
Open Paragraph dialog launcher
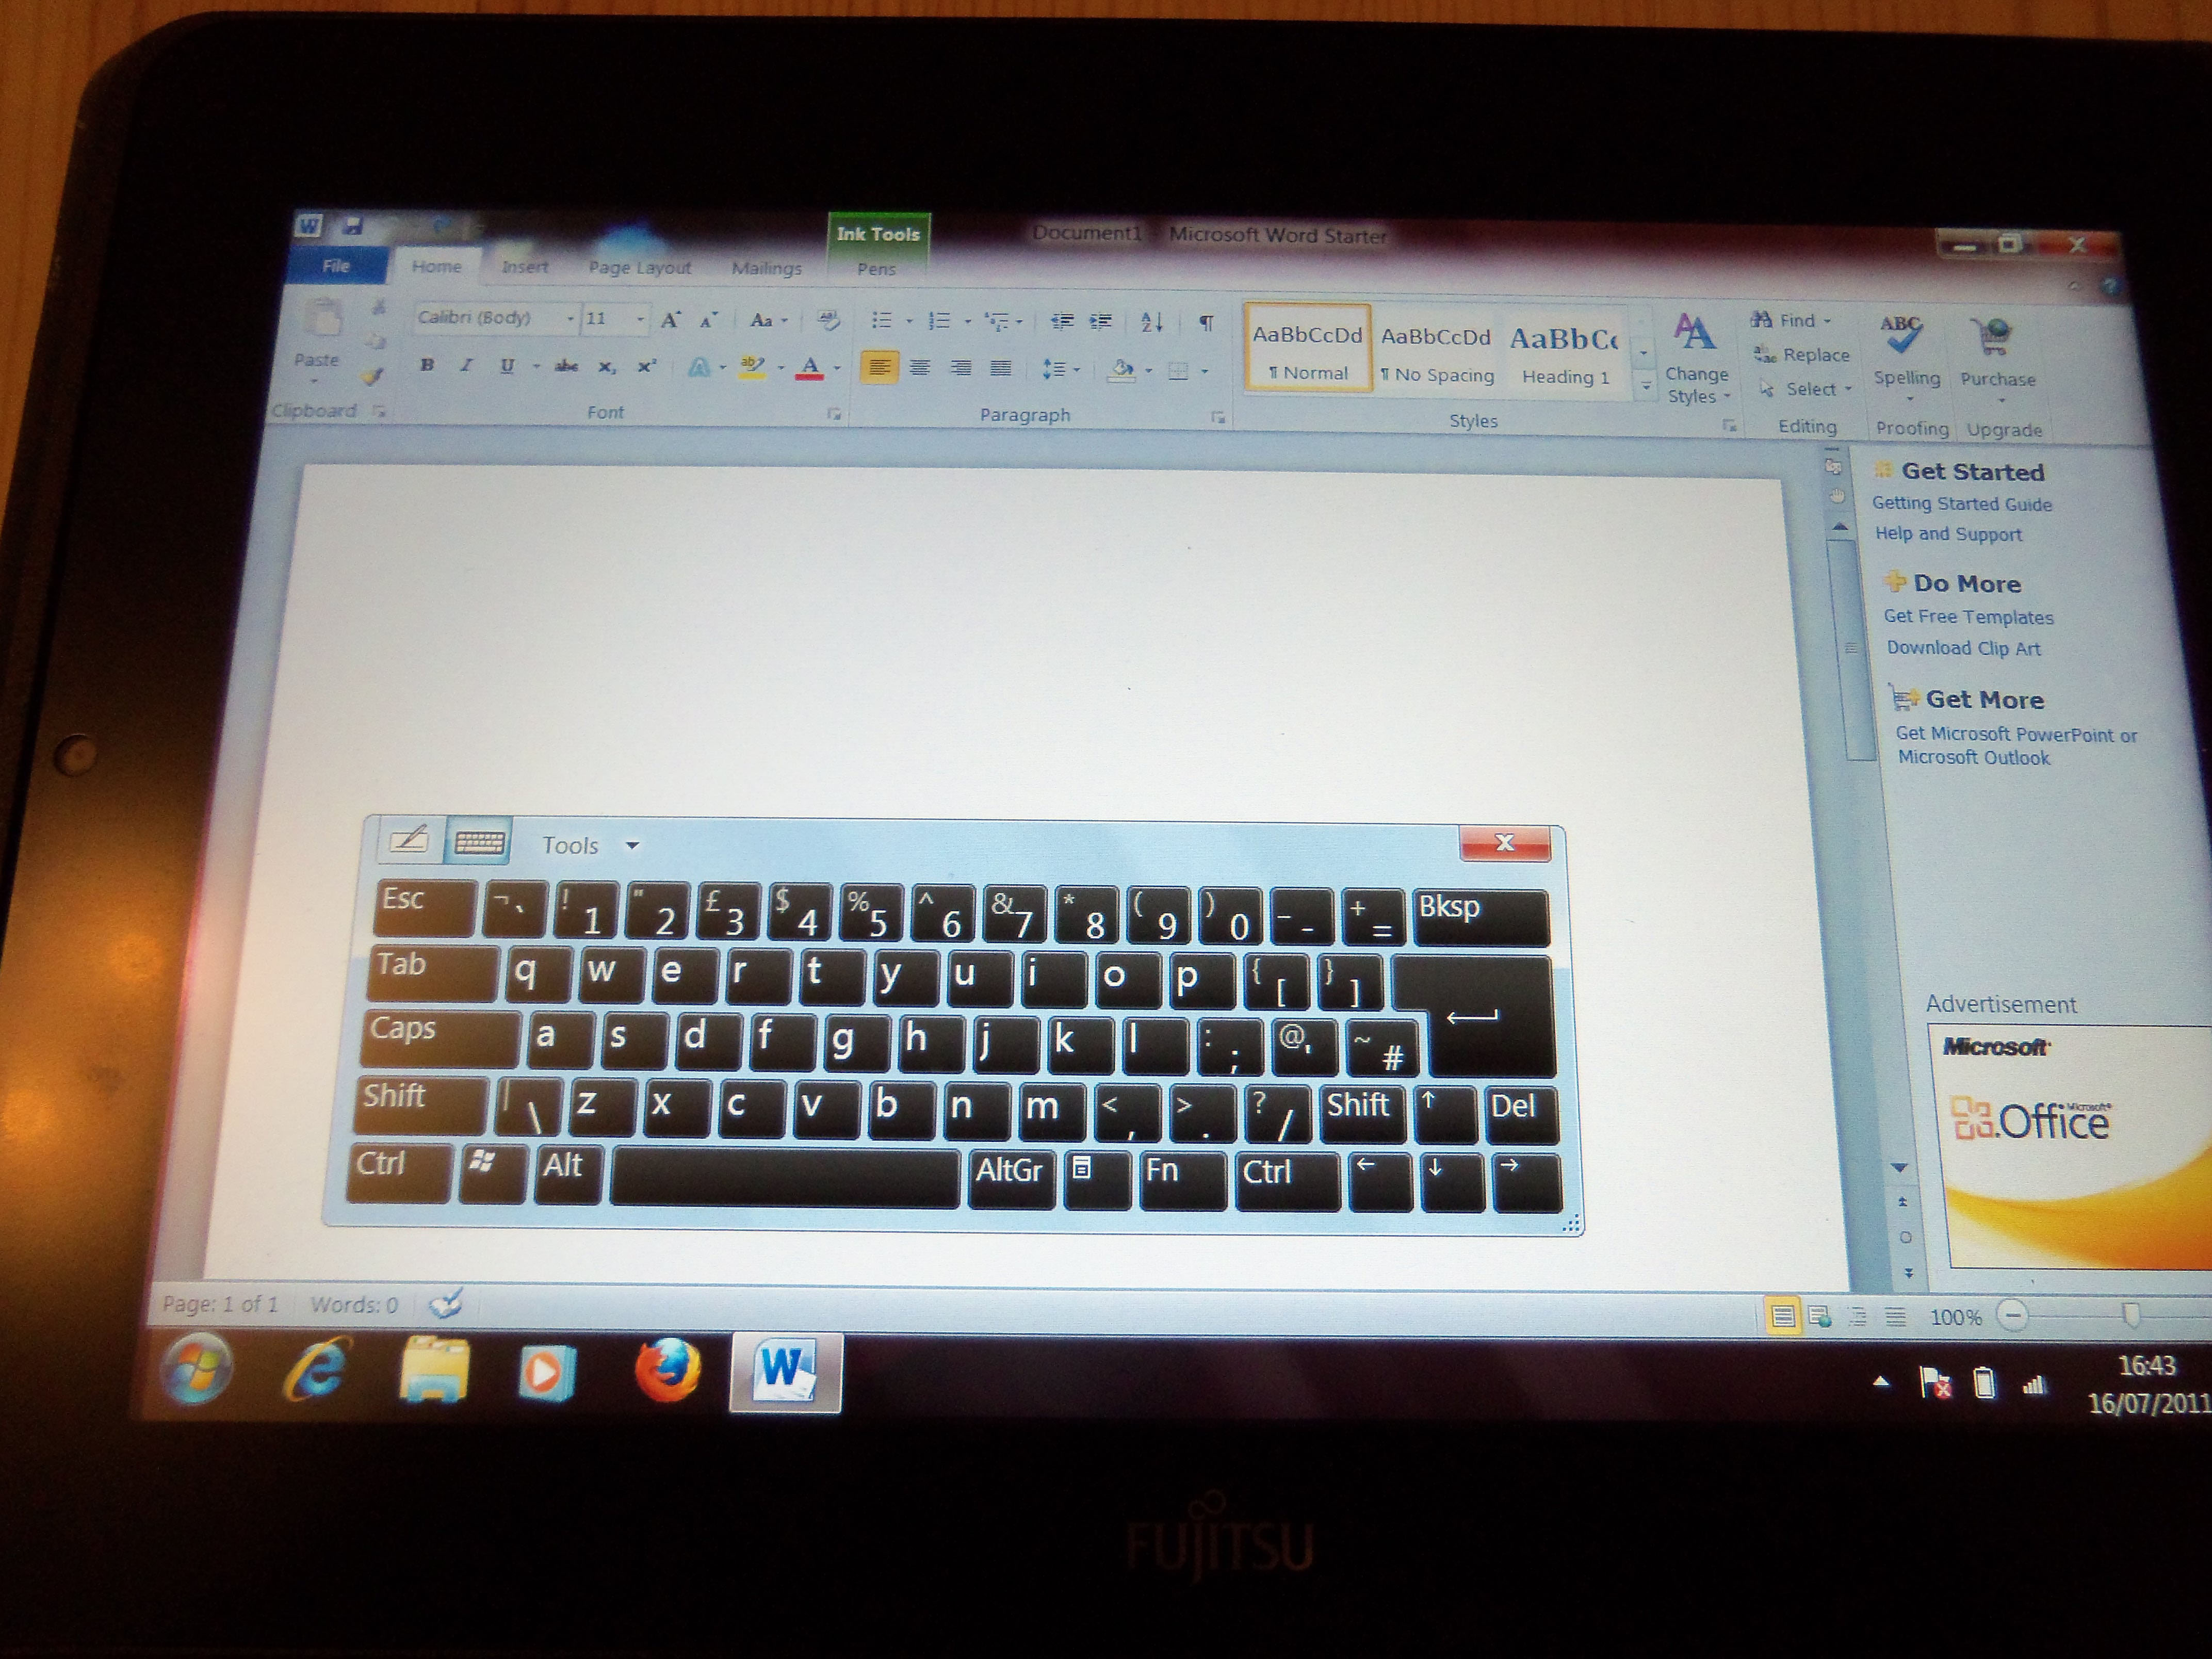1217,417
